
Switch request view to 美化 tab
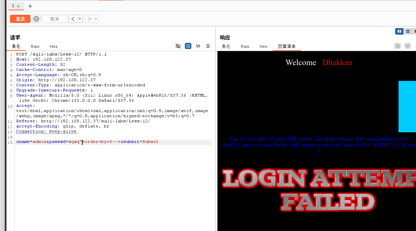[x=16, y=47]
